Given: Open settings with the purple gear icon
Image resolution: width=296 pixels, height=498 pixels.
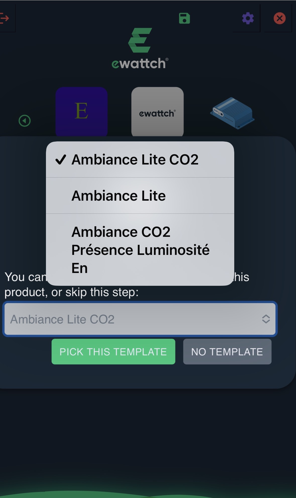Looking at the screenshot, I should click(x=248, y=18).
